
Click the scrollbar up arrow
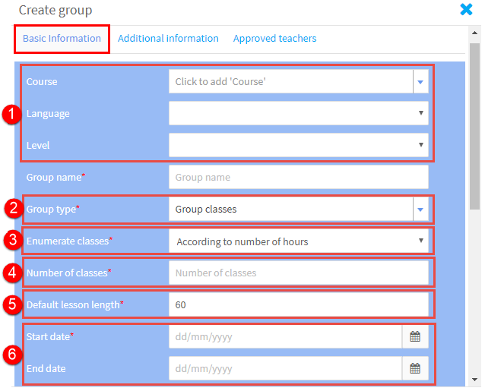point(474,33)
